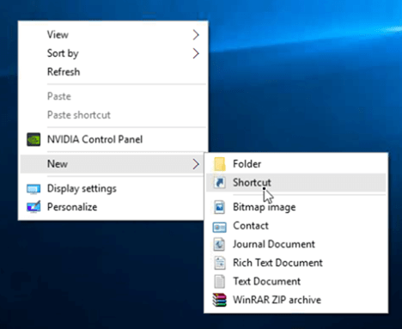The width and height of the screenshot is (402, 329).
Task: Create a new Bitmap image
Action: point(296,207)
